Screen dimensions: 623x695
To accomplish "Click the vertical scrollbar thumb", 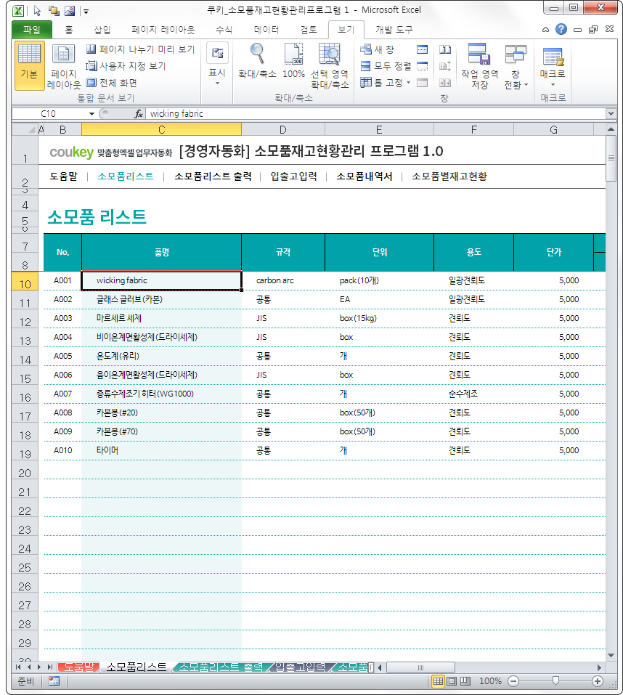I will coord(611,158).
